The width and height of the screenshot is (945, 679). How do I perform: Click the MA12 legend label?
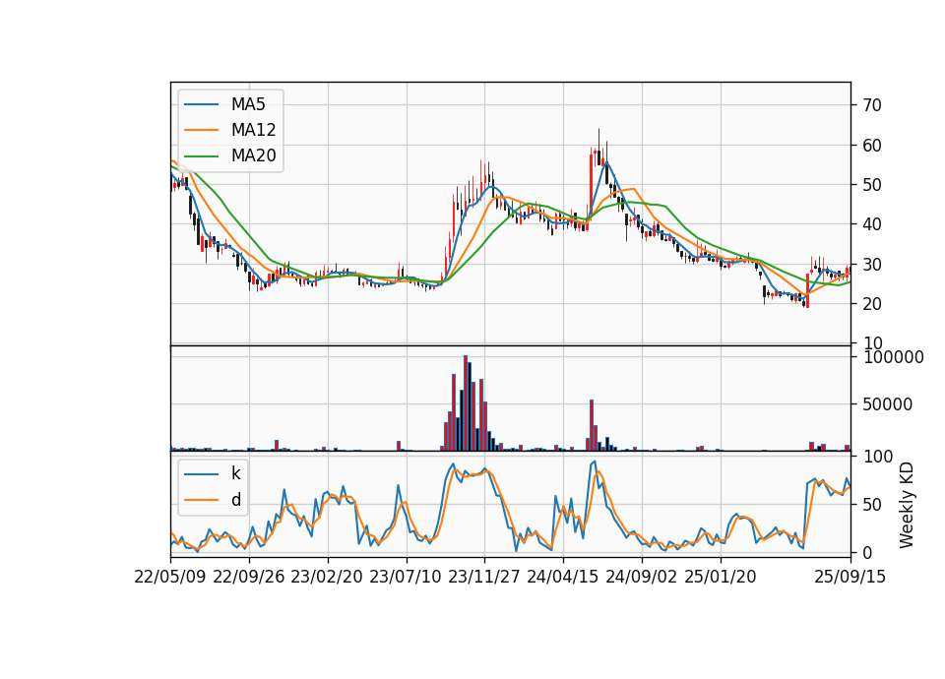(253, 130)
